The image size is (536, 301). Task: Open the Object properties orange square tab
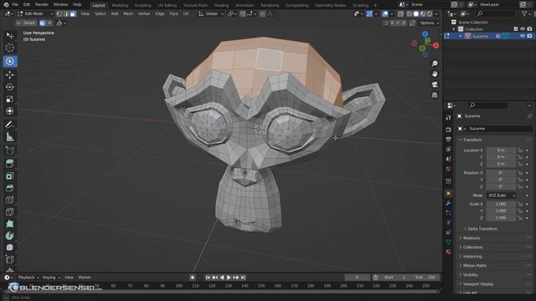(x=449, y=193)
